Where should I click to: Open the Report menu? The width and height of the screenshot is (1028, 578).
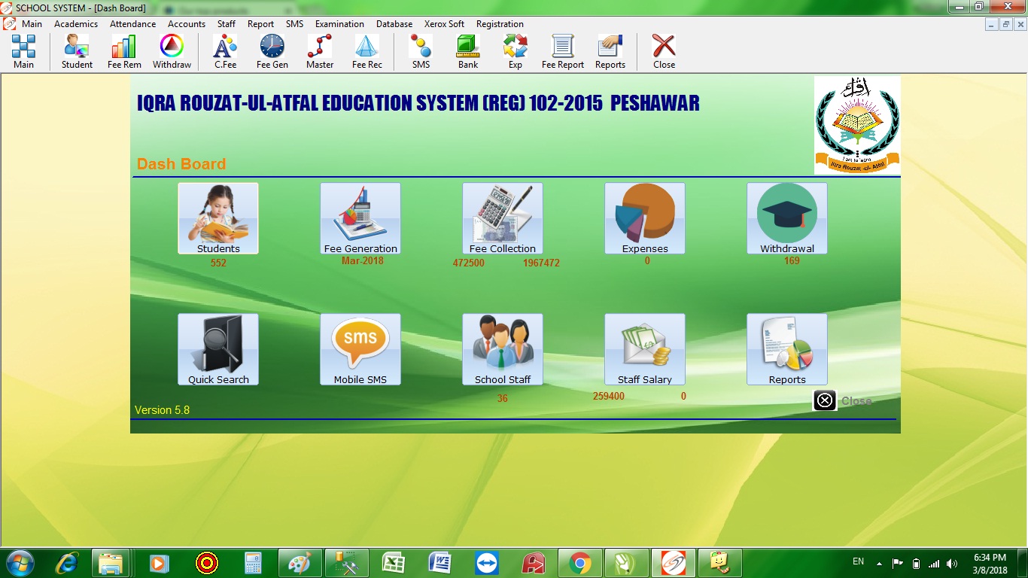click(x=260, y=24)
